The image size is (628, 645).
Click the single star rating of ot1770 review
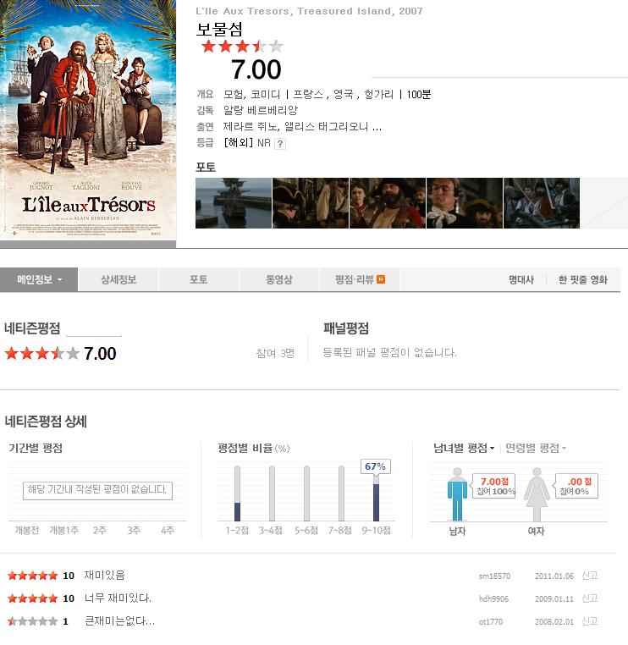tap(32, 621)
